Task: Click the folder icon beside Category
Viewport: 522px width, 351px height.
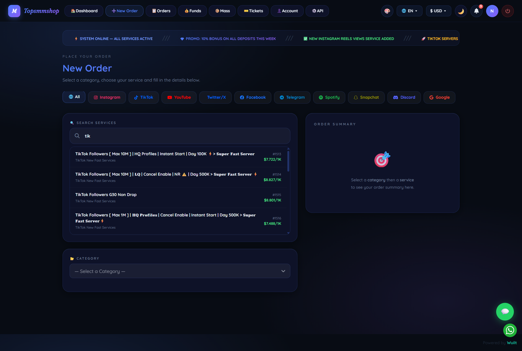Action: (x=72, y=259)
